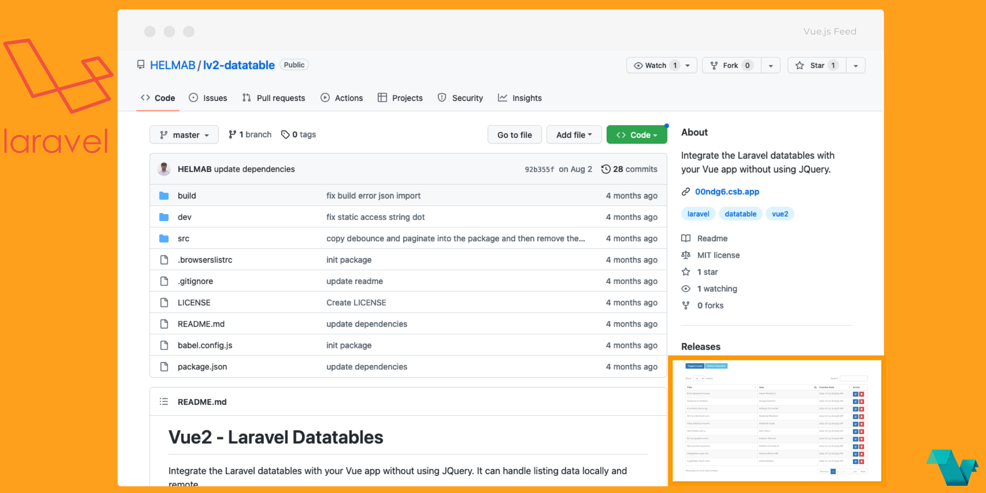Image resolution: width=986 pixels, height=493 pixels.
Task: Open the Add file dropdown
Action: click(574, 134)
